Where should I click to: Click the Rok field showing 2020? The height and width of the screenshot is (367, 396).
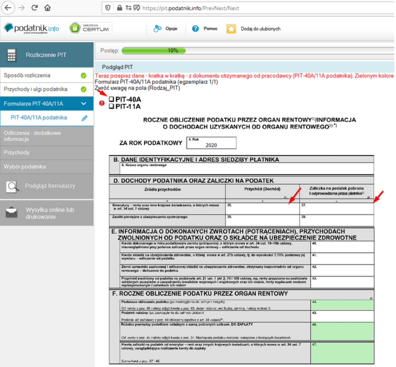211,143
